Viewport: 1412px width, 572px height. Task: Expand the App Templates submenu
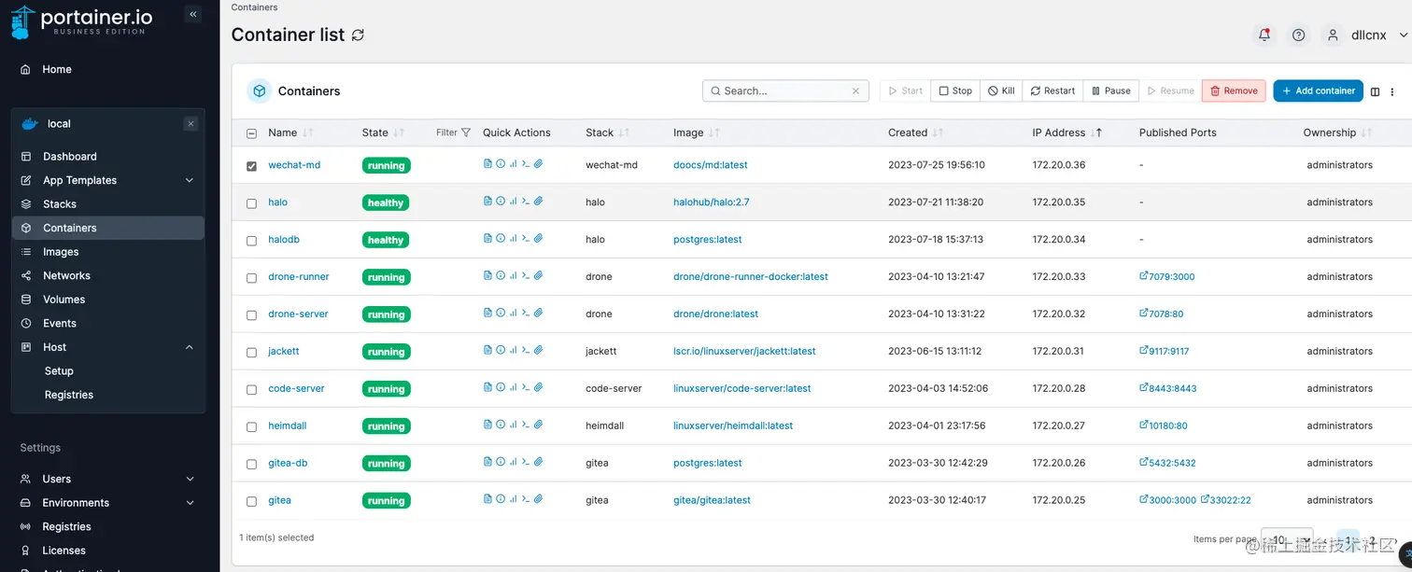pyautogui.click(x=190, y=180)
